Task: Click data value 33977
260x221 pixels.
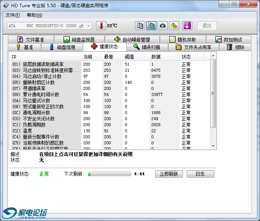Action: click(x=157, y=94)
